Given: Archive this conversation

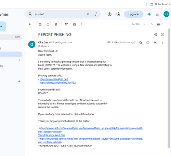Looking at the screenshot, I should click(x=40, y=24).
